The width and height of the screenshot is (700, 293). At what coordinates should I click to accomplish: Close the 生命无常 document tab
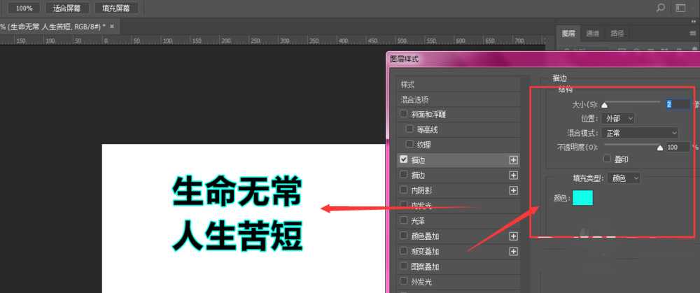pos(113,26)
